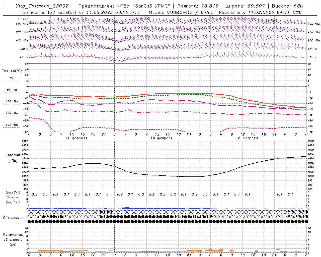Click the forecast start time 11.02.2025 00:00 UTC
The width and height of the screenshot is (321, 257).
point(113,12)
